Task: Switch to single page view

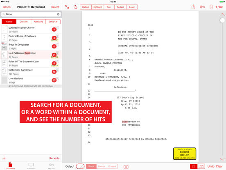Action: pyautogui.click(x=194, y=166)
